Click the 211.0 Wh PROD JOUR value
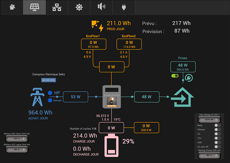 click(x=119, y=23)
